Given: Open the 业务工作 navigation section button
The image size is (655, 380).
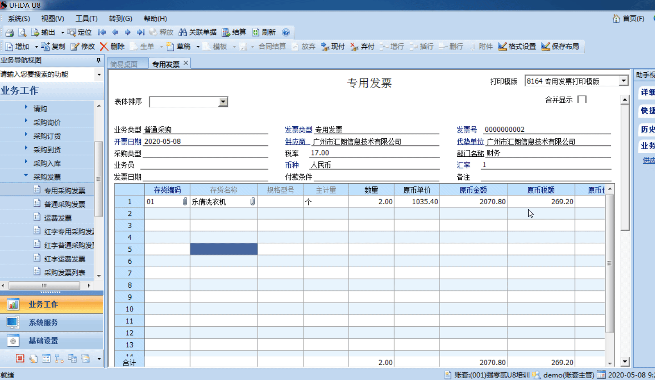Looking at the screenshot, I should coord(51,304).
